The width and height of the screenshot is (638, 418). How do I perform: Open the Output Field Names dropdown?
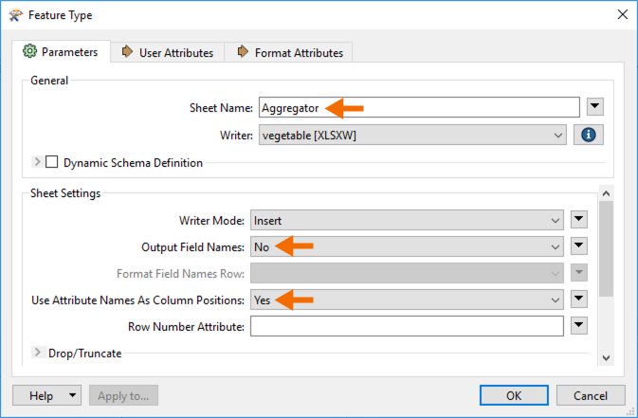point(407,246)
